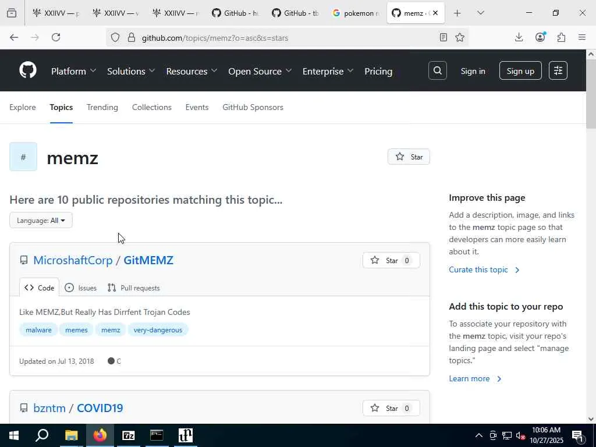The image size is (596, 447).
Task: Open the extensions puzzle icon
Action: click(562, 37)
